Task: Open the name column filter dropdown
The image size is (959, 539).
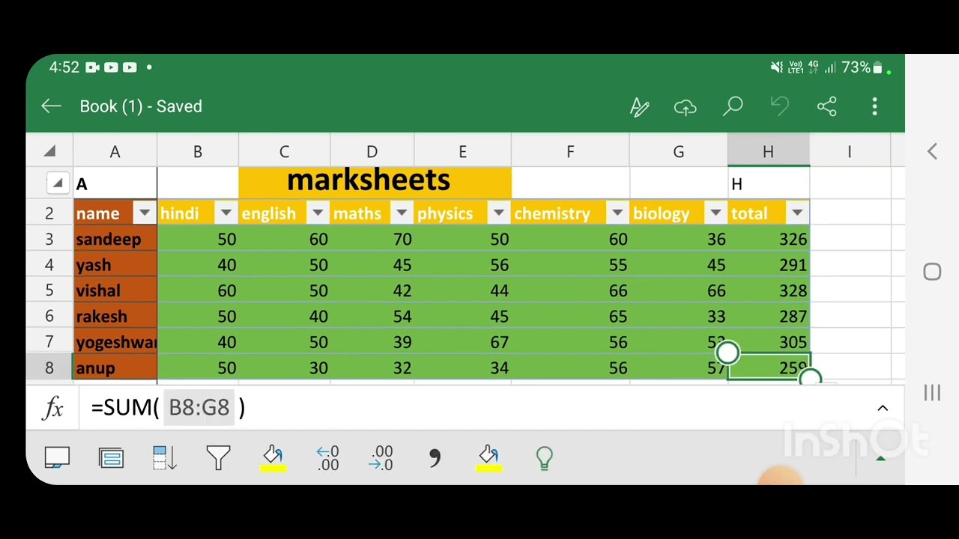Action: click(145, 213)
